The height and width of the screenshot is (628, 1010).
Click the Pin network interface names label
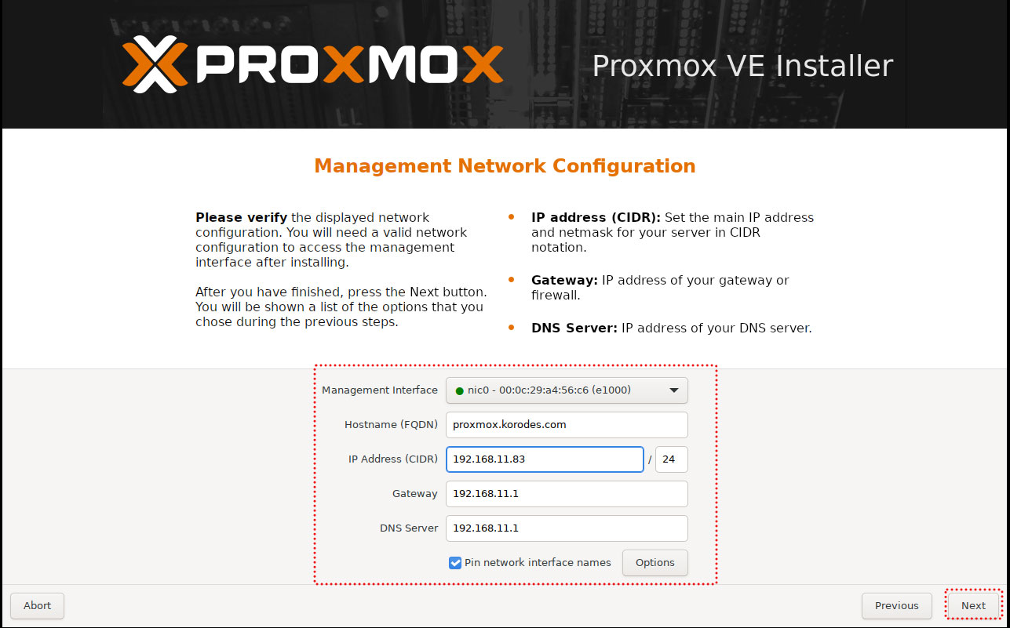click(538, 562)
